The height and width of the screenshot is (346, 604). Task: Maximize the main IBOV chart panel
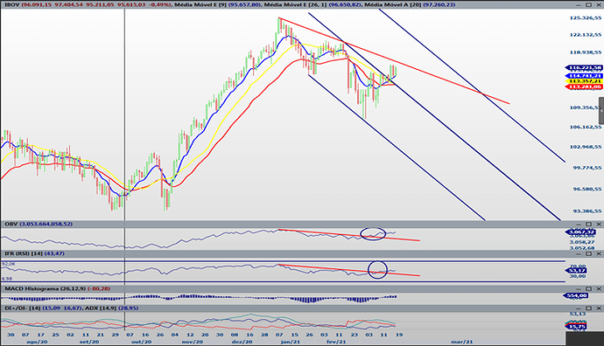[588, 5]
